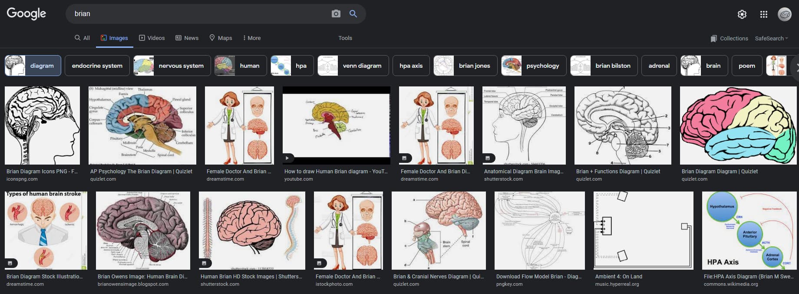Expand the More menu
The width and height of the screenshot is (799, 294).
coord(251,38)
